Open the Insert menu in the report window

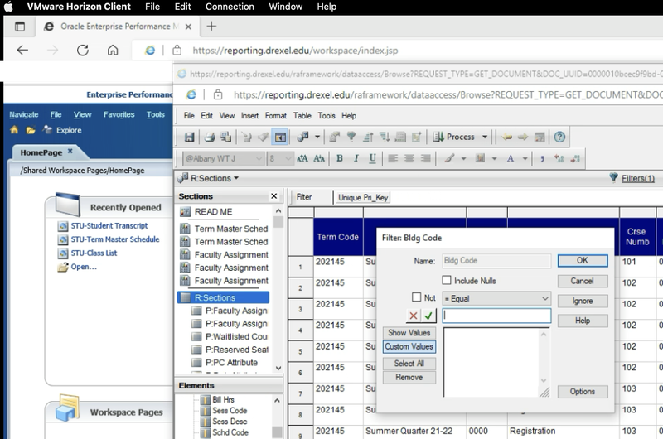click(249, 116)
